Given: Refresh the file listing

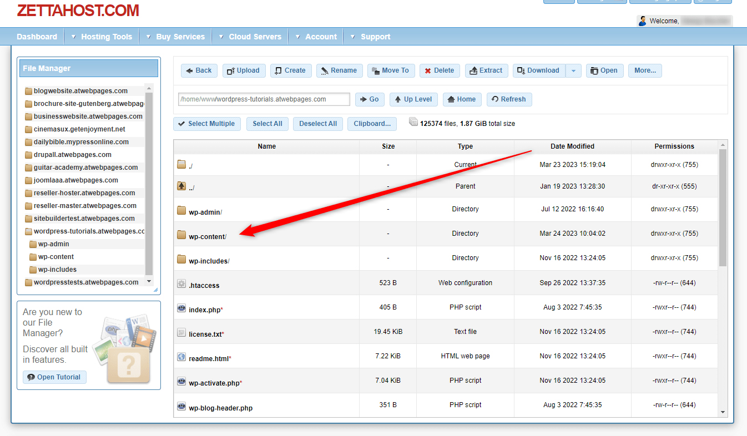Looking at the screenshot, I should (x=509, y=99).
